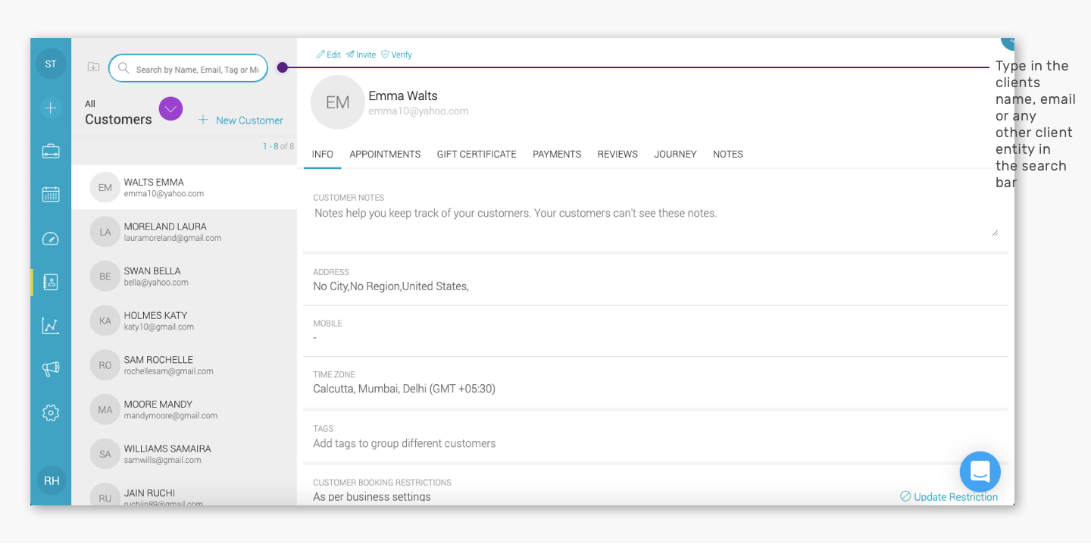This screenshot has height=544, width=1091.
Task: Open the Gift Certificate tab
Action: pyautogui.click(x=477, y=154)
